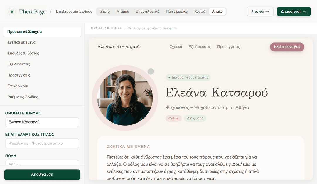Click the Δημοσίευση publish button
This screenshot has height=184, width=317.
click(x=294, y=11)
